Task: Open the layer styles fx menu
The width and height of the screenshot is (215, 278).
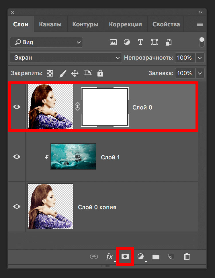Action: (x=110, y=257)
